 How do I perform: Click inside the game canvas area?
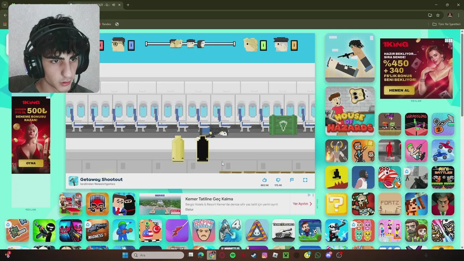pyautogui.click(x=190, y=103)
